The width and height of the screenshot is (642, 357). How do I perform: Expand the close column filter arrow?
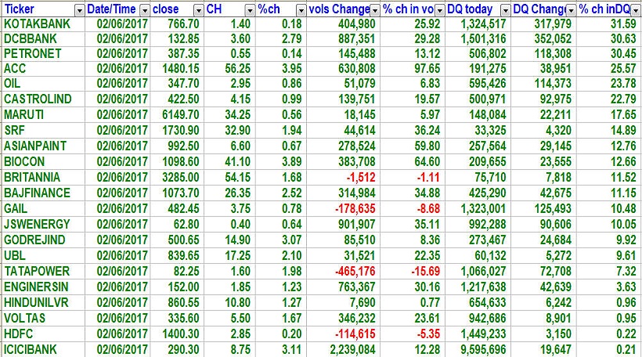195,10
